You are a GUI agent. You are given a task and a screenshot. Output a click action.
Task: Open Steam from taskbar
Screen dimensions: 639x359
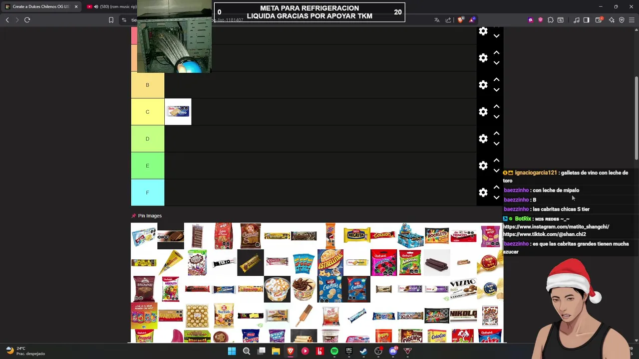click(x=363, y=351)
